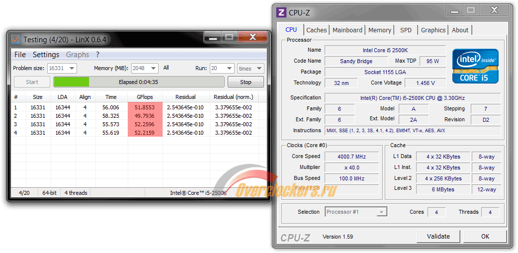Click the Max TDP value 95 W
Screen dimensions: 518x253
tap(432, 61)
